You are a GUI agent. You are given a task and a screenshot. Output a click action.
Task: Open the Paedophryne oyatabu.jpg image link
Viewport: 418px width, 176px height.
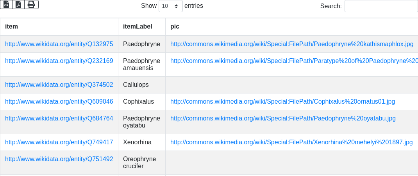pyautogui.click(x=283, y=119)
